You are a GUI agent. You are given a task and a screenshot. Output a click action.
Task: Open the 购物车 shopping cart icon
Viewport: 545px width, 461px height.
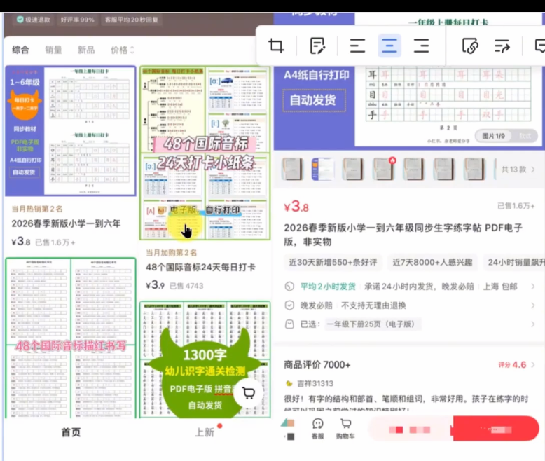click(x=345, y=428)
